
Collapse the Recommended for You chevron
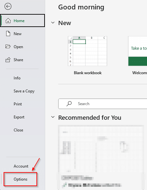point(53,117)
